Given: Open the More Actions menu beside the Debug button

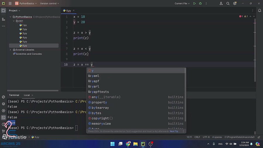Looking at the screenshot, I should [206, 3].
